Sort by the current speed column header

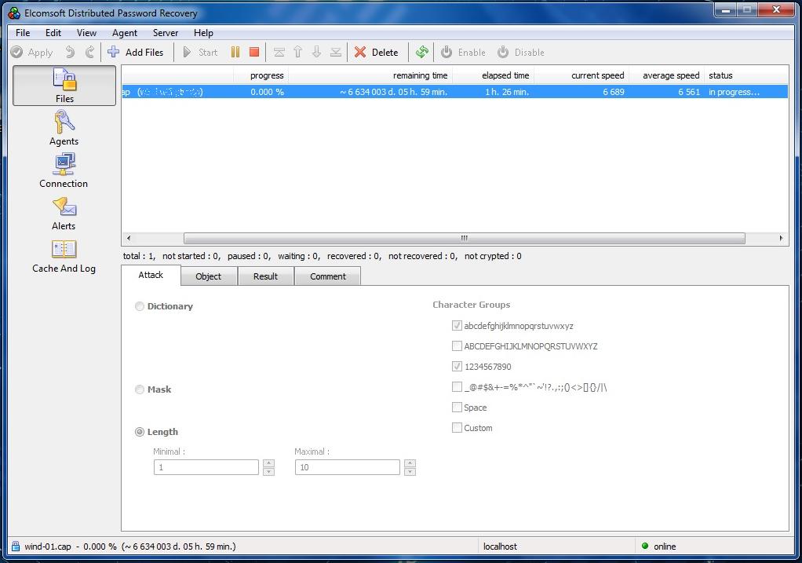tap(581, 75)
